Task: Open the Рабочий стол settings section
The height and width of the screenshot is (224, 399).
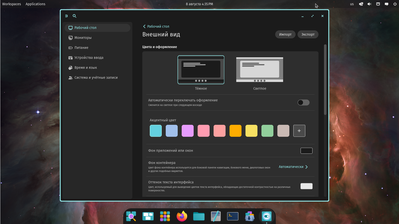Action: point(97,28)
